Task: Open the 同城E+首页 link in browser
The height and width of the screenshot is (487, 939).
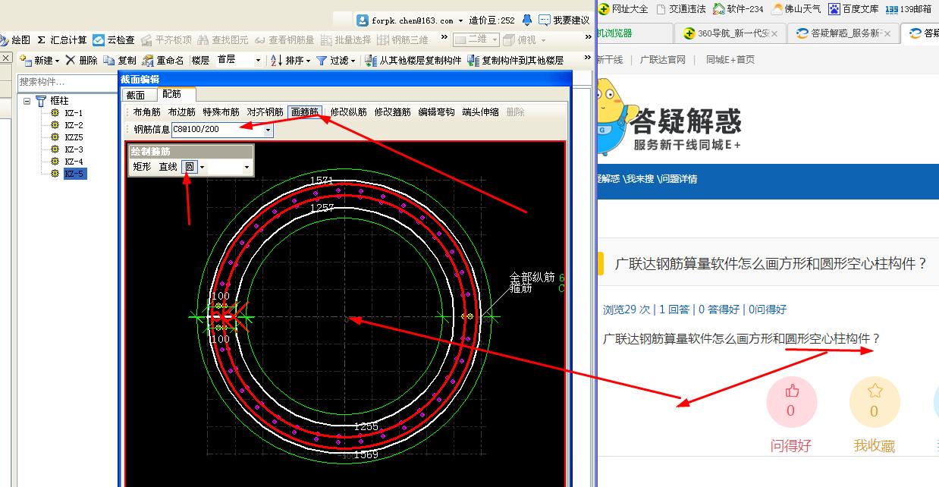Action: click(730, 60)
